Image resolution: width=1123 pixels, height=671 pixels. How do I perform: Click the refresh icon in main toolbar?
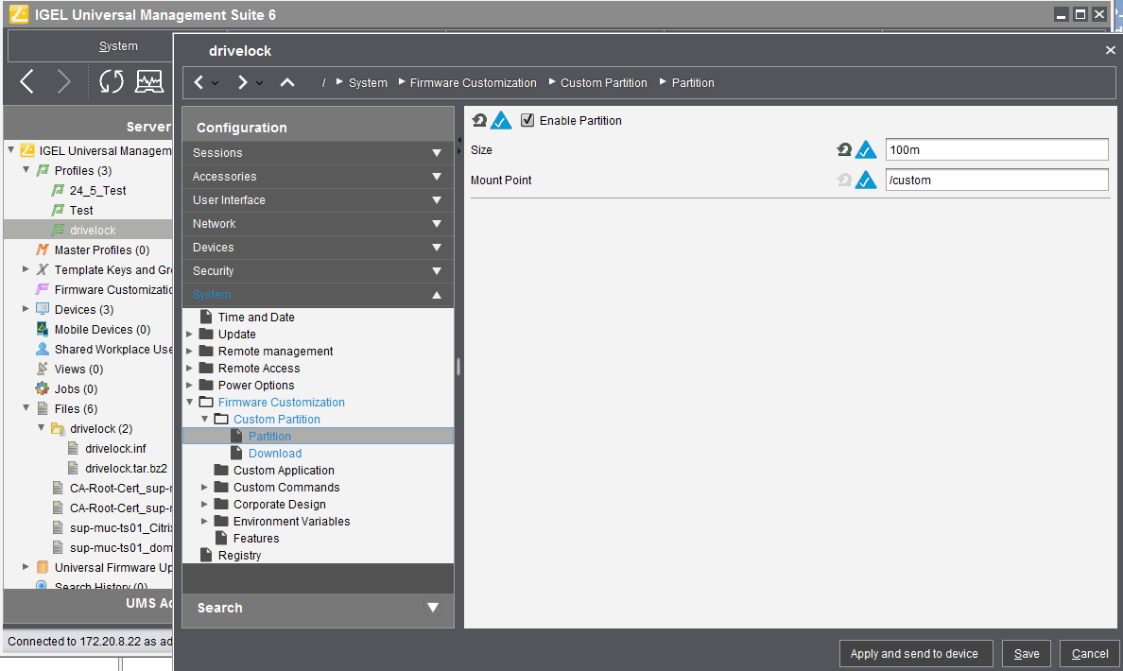coord(112,82)
